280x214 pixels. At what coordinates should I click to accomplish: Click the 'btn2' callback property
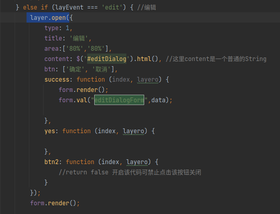pos(51,162)
